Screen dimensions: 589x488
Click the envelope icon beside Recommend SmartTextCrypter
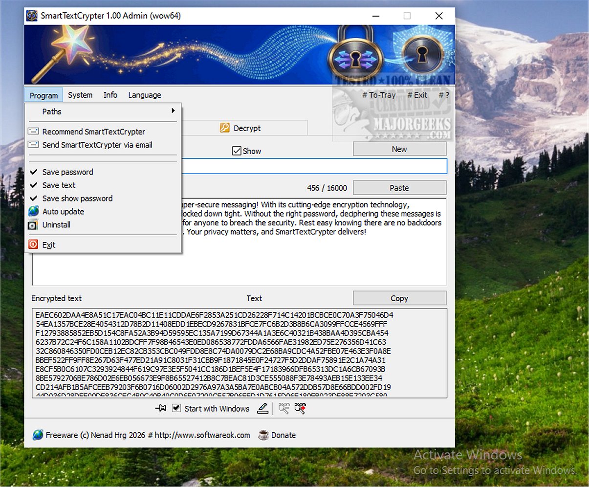click(33, 132)
